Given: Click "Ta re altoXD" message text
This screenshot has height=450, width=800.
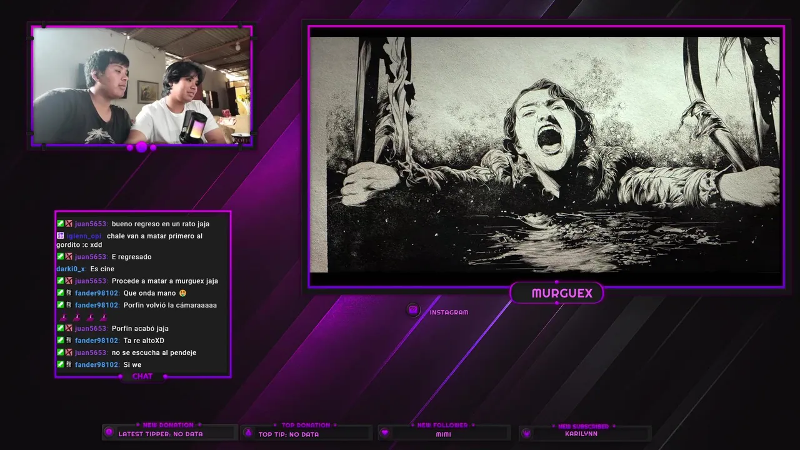Looking at the screenshot, I should (x=144, y=341).
